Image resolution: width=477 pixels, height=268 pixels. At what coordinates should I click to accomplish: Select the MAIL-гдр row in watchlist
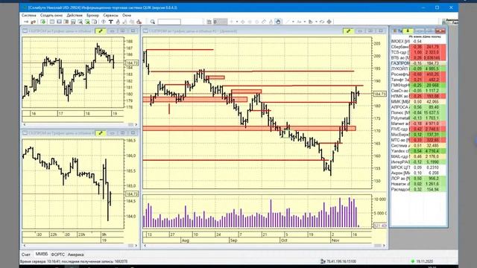tap(418, 156)
